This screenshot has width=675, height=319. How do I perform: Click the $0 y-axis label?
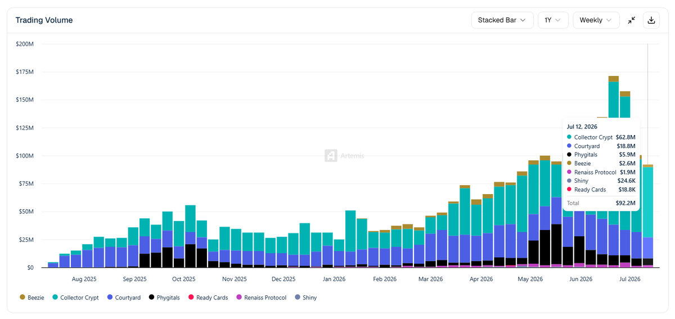30,268
